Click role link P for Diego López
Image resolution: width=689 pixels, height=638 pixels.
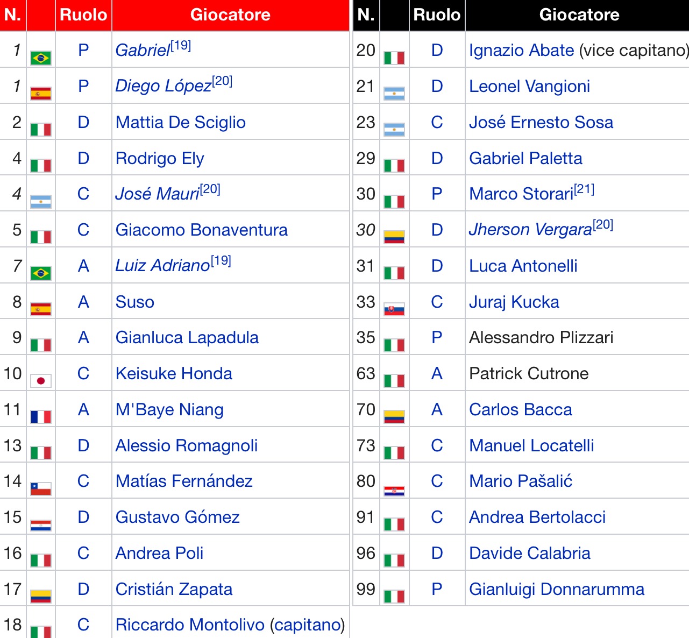pyautogui.click(x=83, y=86)
